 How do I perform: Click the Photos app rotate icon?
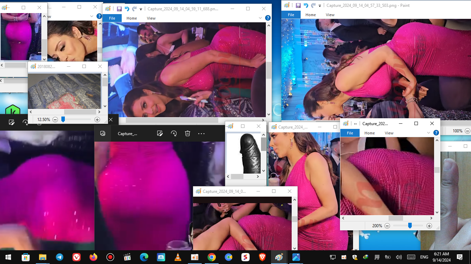coord(174,133)
